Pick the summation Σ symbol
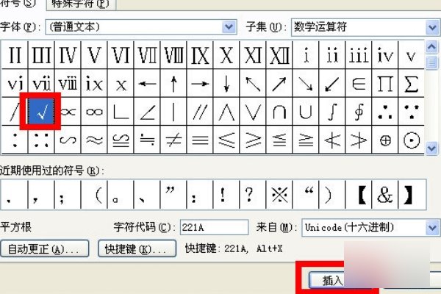Image resolution: width=441 pixels, height=294 pixels. pyautogui.click(x=411, y=83)
